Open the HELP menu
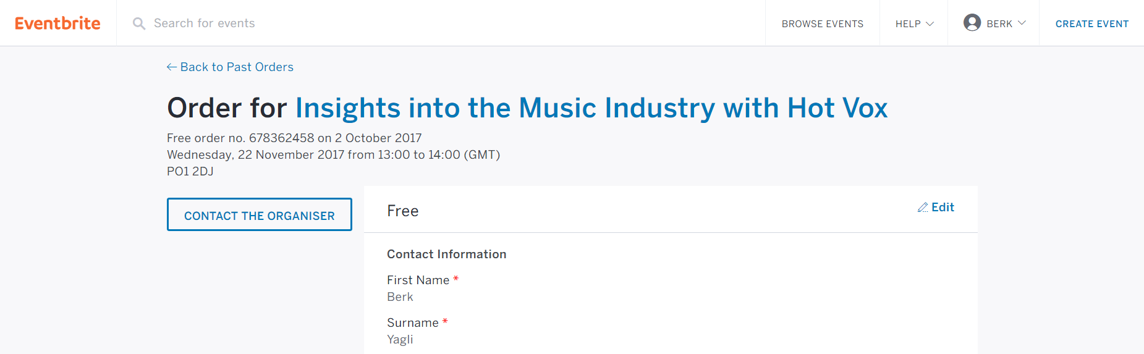 click(908, 24)
